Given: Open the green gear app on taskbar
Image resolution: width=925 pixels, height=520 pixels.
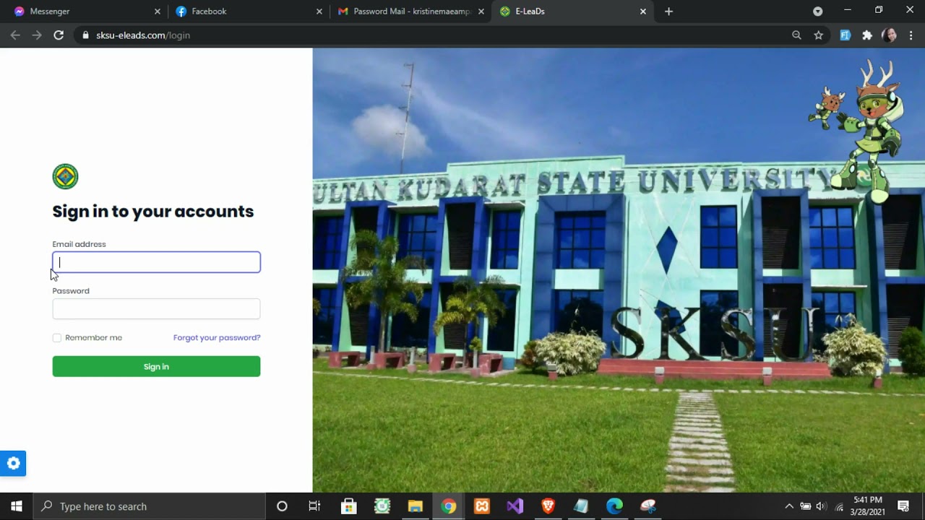Looking at the screenshot, I should [x=382, y=506].
